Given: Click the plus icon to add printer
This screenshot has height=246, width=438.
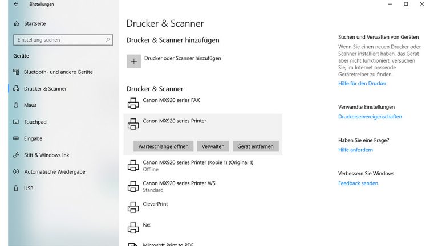Looking at the screenshot, I should [133, 61].
